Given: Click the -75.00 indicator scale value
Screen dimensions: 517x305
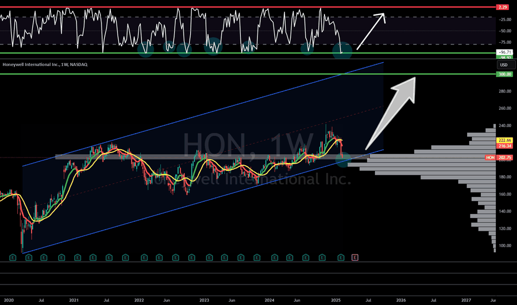Looking at the screenshot, I should click(x=505, y=42).
